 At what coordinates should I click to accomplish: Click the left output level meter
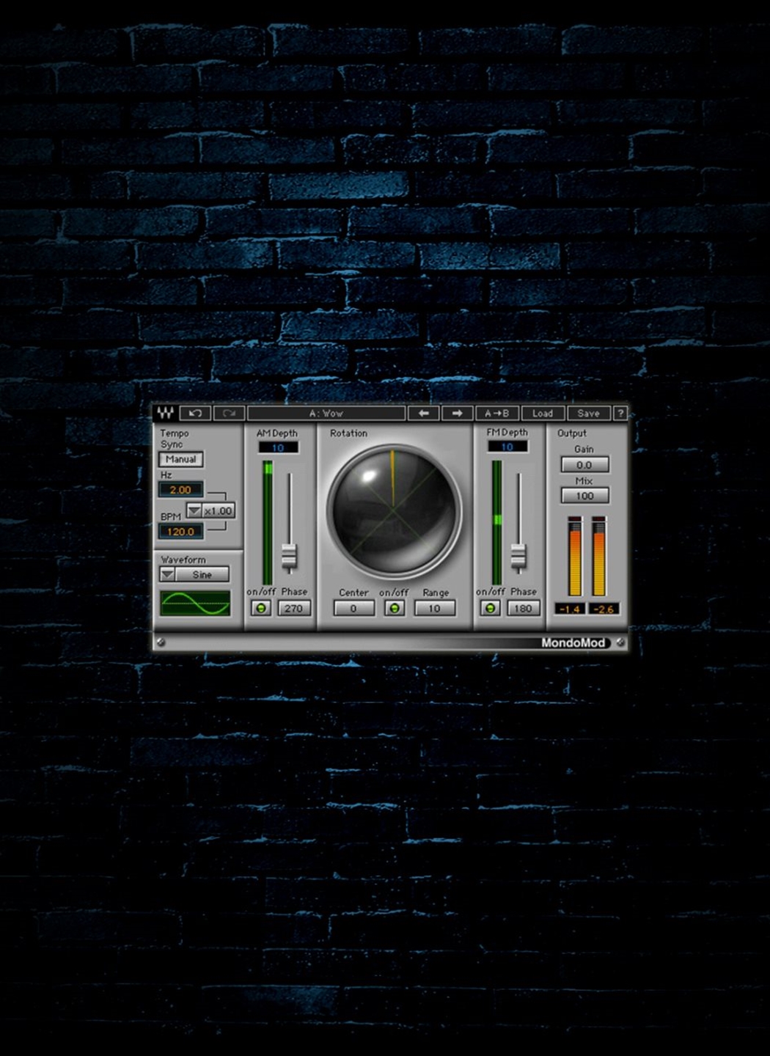pyautogui.click(x=575, y=557)
